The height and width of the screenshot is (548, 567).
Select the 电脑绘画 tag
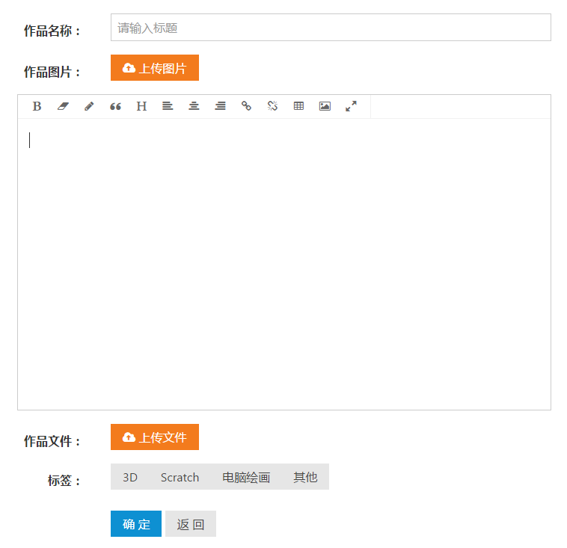[246, 477]
